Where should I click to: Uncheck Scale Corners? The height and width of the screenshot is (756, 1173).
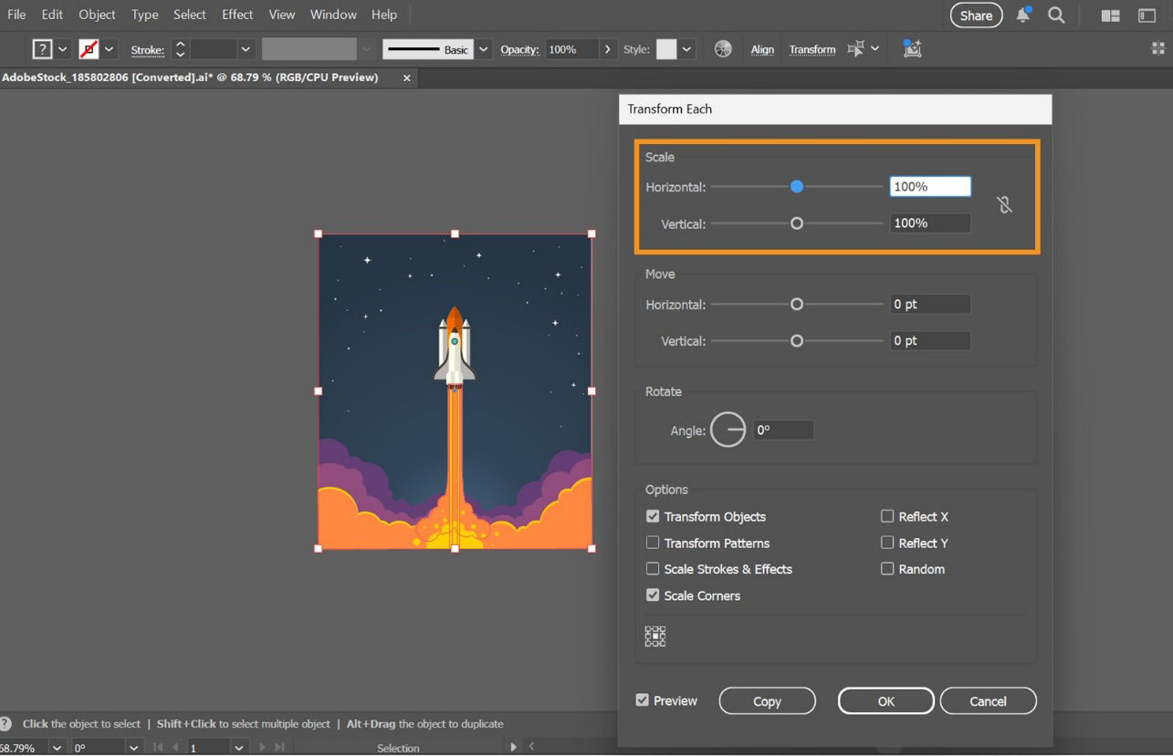tap(653, 595)
